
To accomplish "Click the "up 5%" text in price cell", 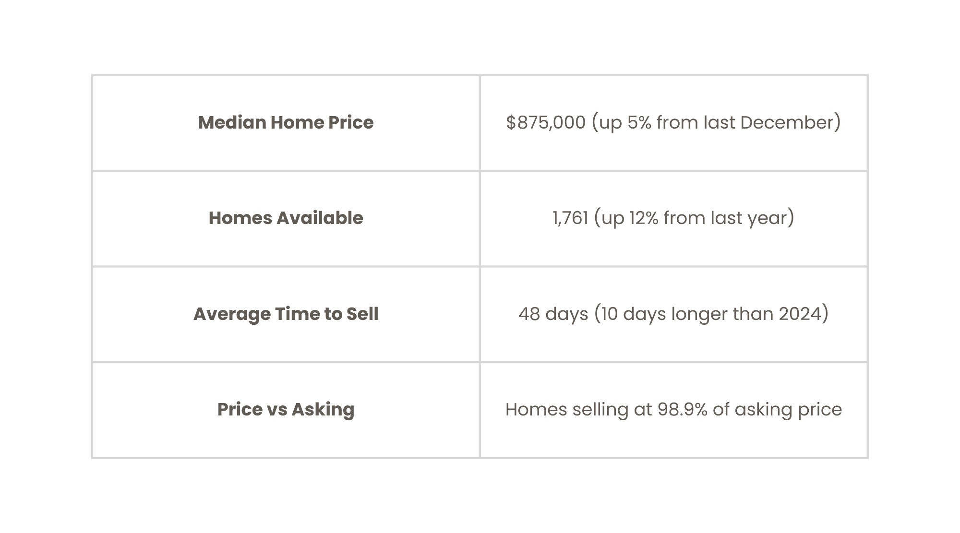I will [x=625, y=123].
